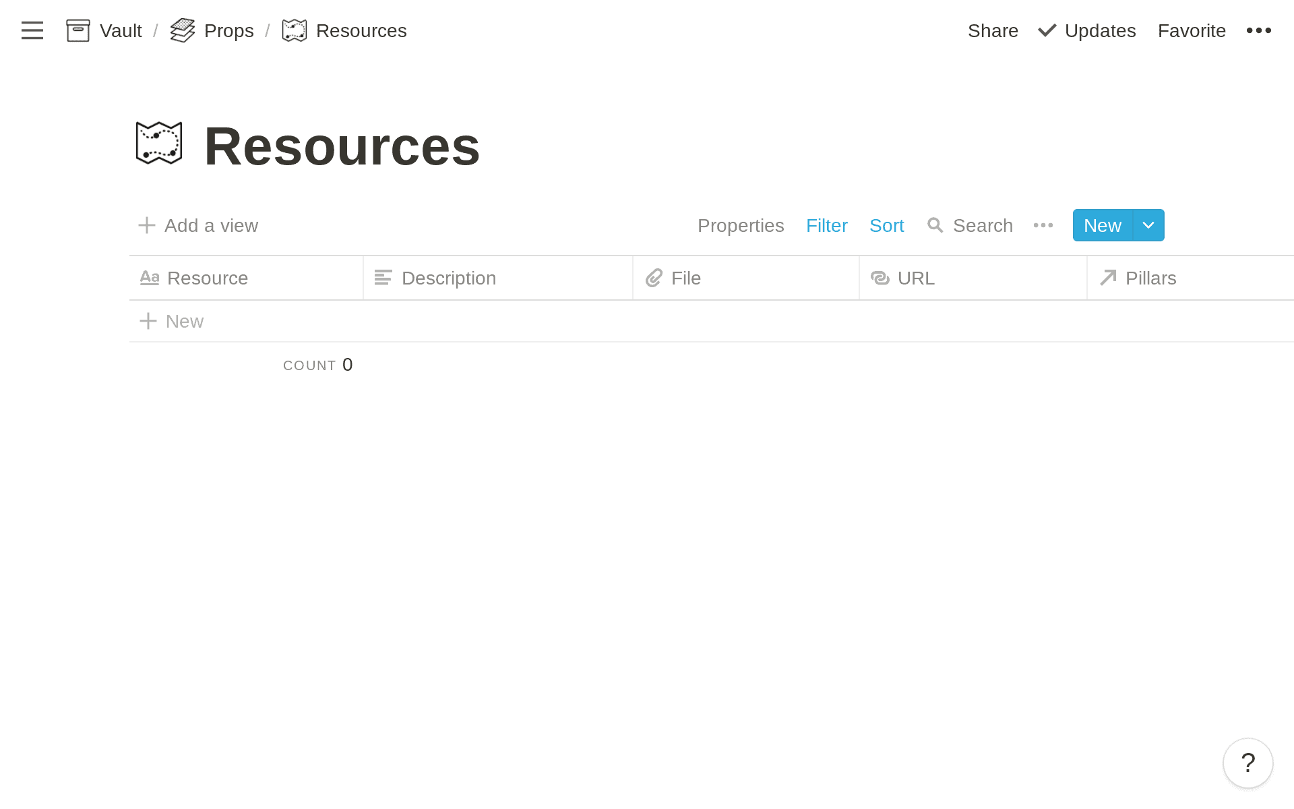Open the New button dropdown chevron
The width and height of the screenshot is (1294, 809).
1148,225
